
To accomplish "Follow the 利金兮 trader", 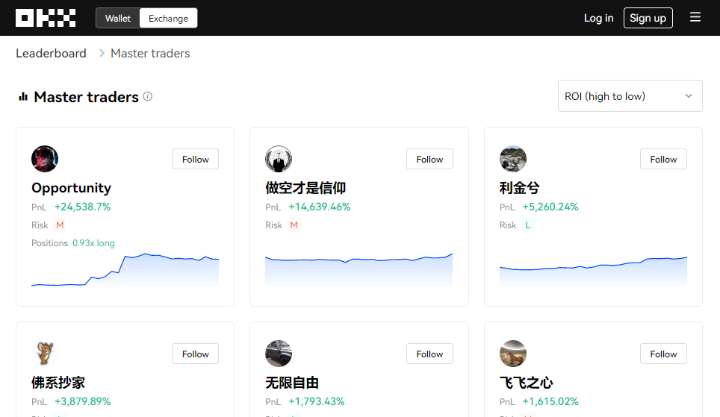I will tap(663, 159).
